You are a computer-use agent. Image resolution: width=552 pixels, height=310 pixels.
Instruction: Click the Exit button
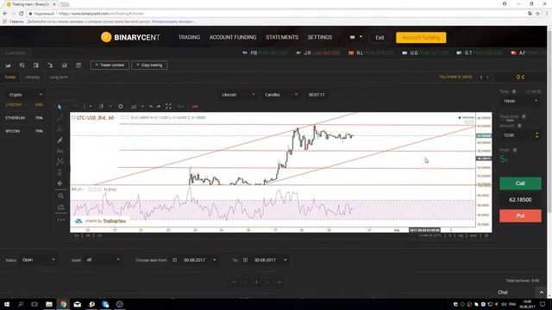pyautogui.click(x=379, y=38)
